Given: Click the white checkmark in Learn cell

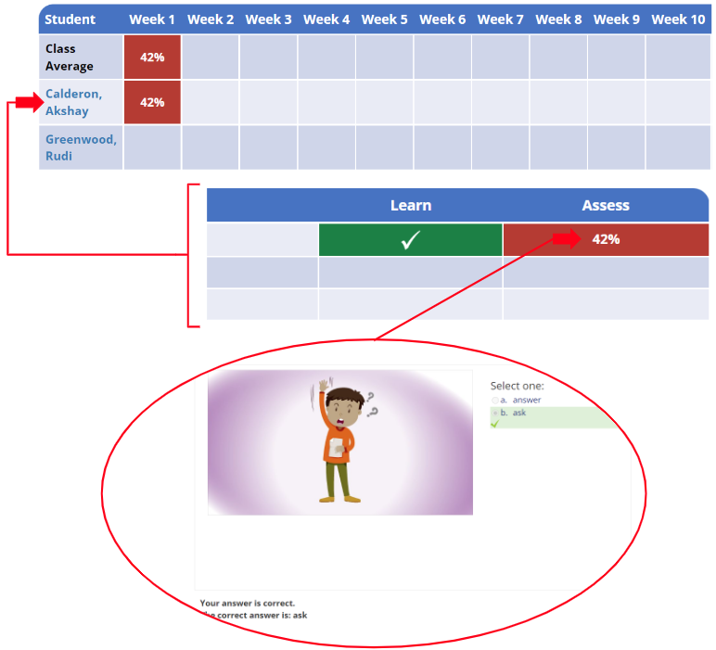Looking at the screenshot, I should (410, 240).
